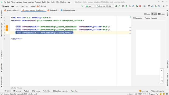Screen dimensions: 169x95
Task: Open the Device File Explorer panel
Action: [x=167, y=79]
